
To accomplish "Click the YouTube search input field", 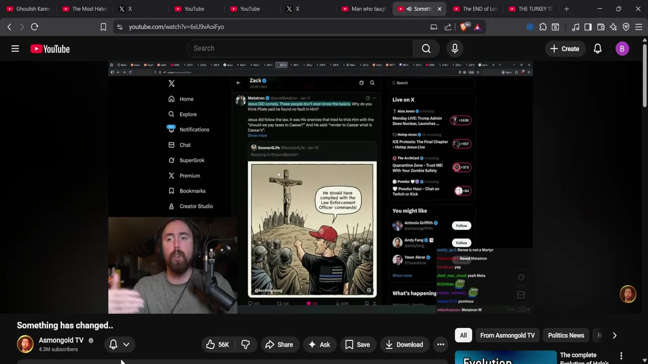I will pos(300,49).
